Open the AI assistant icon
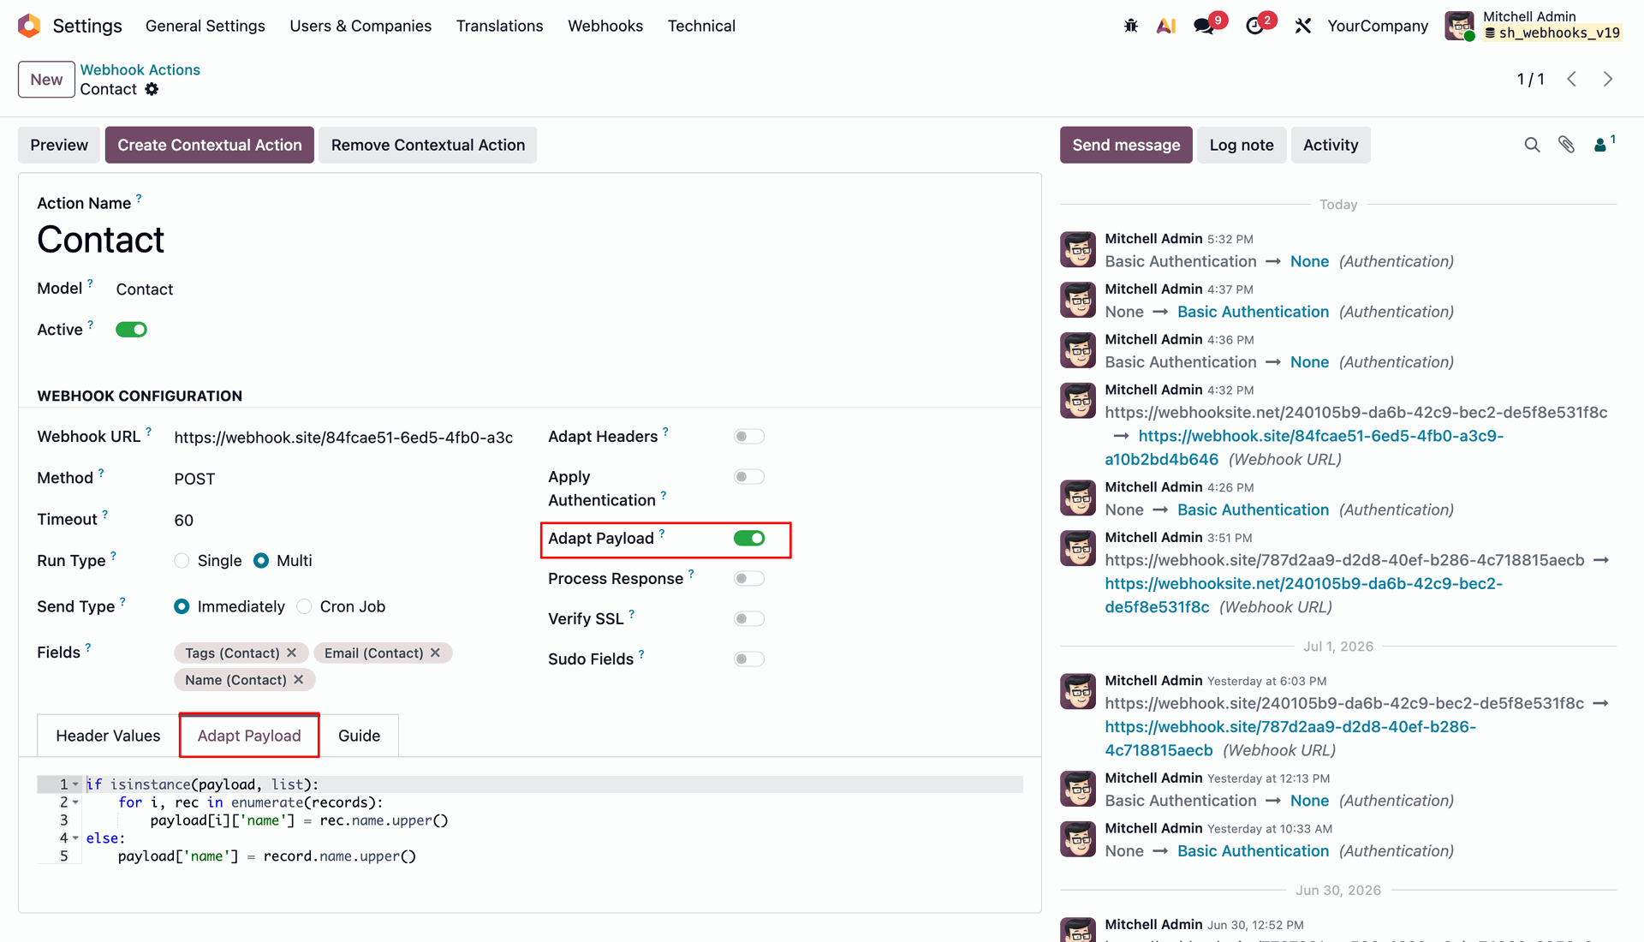This screenshot has width=1644, height=942. (x=1165, y=26)
